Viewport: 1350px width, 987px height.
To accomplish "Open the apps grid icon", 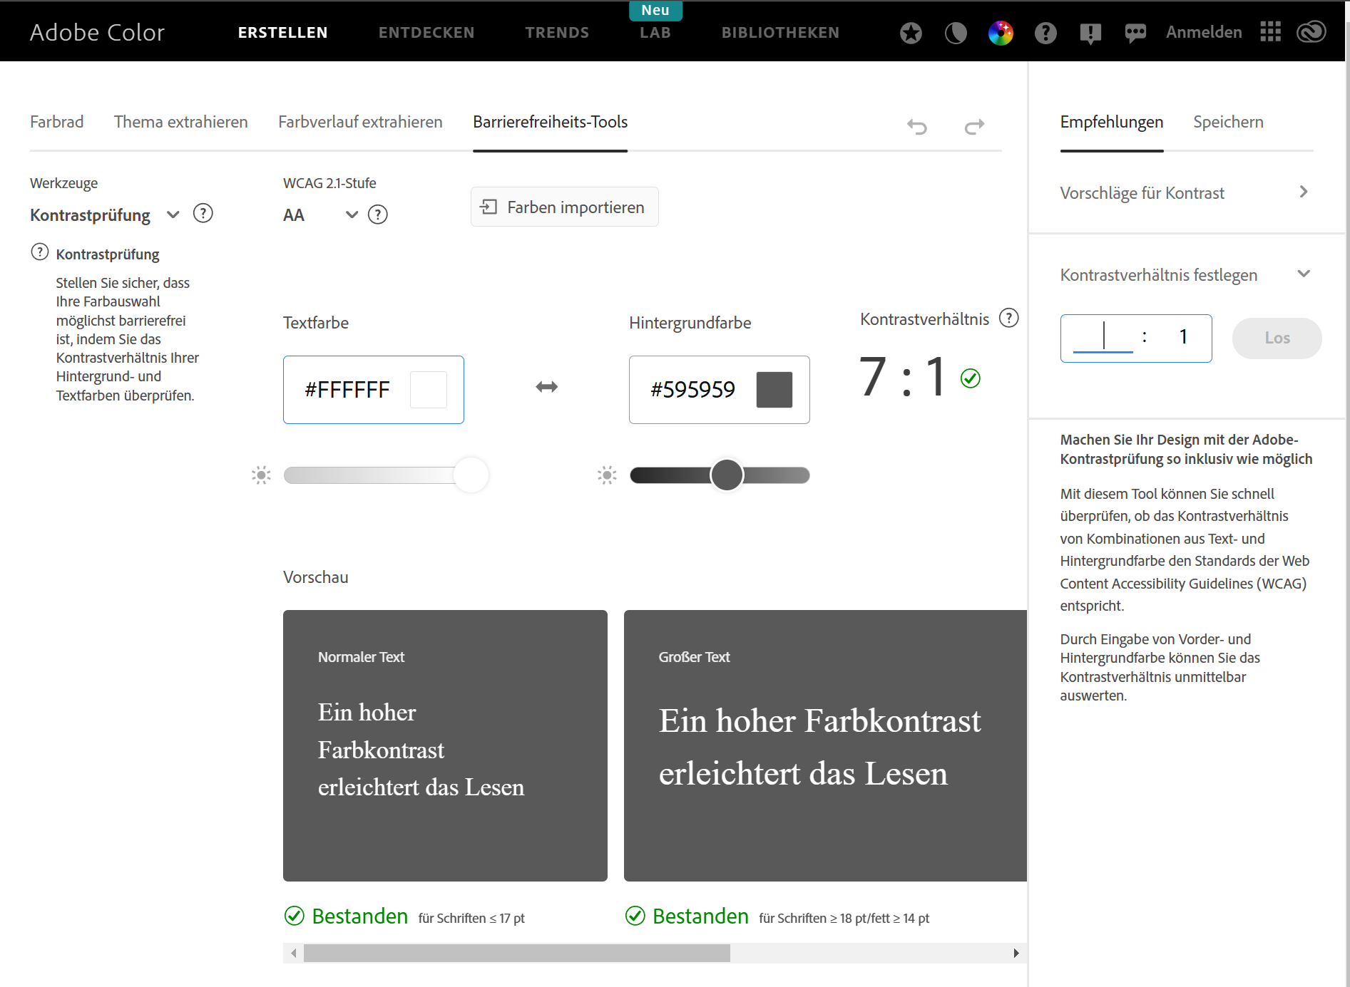I will coord(1270,32).
